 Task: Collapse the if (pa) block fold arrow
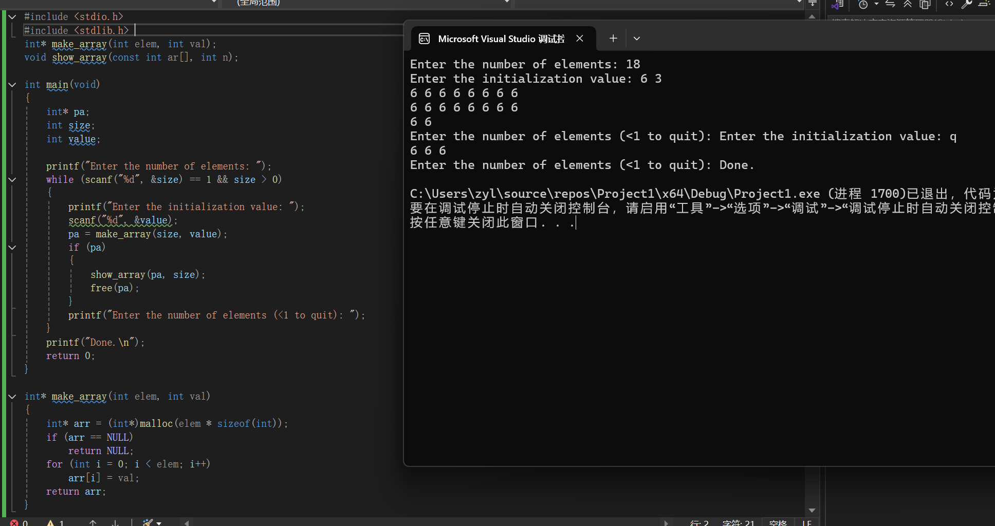12,248
